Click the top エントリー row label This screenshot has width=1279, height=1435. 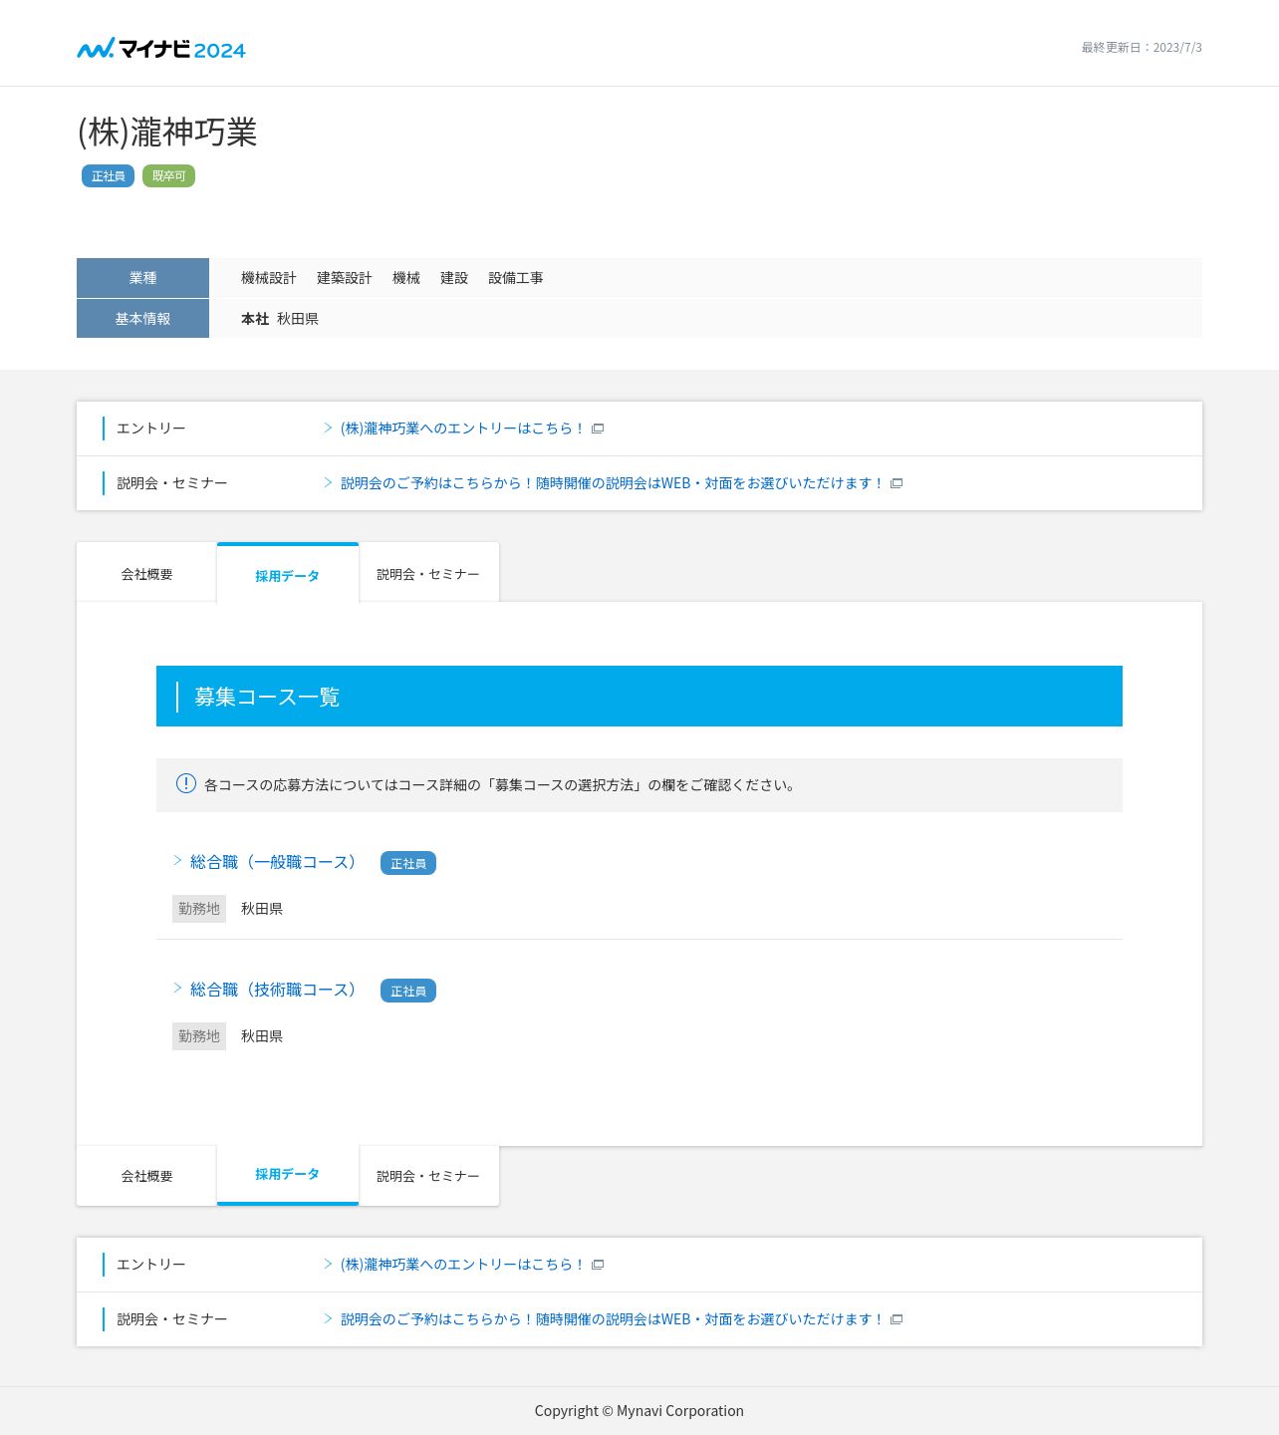pyautogui.click(x=151, y=429)
